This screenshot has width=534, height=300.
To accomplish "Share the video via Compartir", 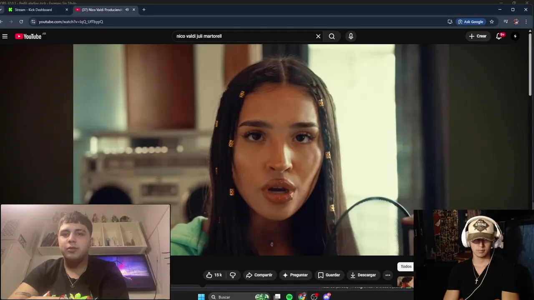I will point(259,275).
